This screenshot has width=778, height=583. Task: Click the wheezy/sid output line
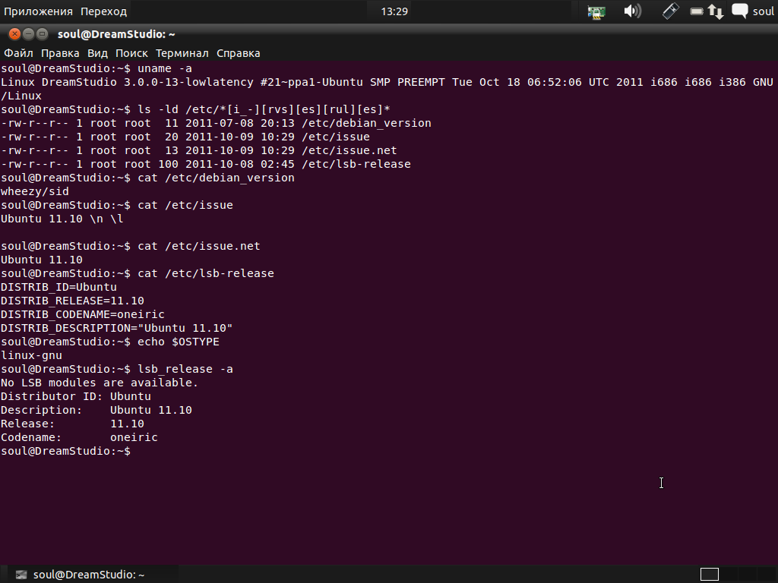pos(35,191)
